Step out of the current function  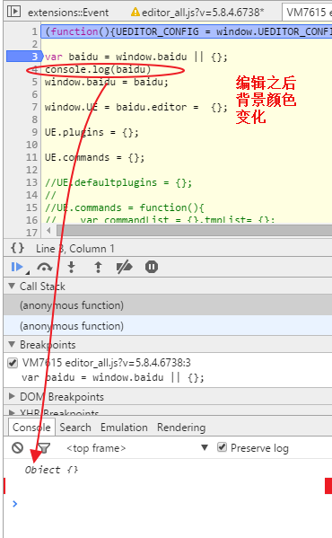[x=99, y=267]
